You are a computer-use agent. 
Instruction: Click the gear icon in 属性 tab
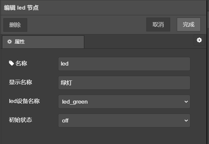click(x=10, y=42)
